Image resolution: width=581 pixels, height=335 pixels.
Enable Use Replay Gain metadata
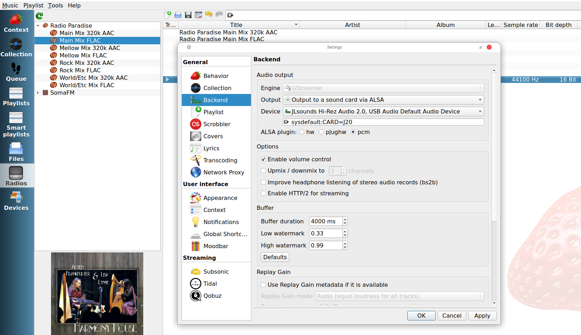263,285
